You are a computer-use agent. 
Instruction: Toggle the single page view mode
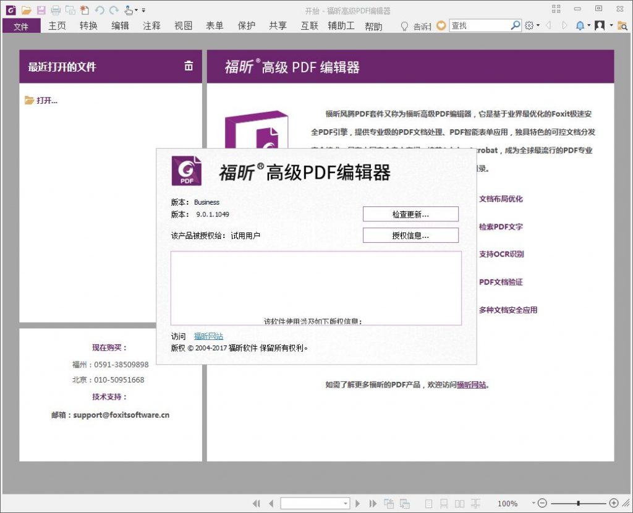(429, 503)
